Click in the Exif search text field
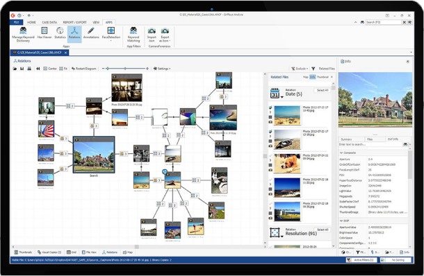The width and height of the screenshot is (424, 276). pos(370,144)
